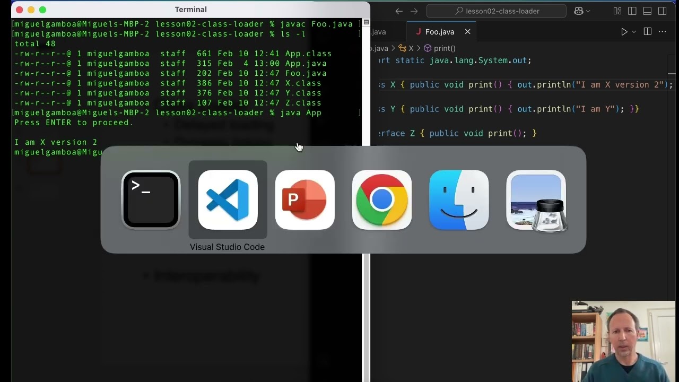Click the interface Z code line in editor
The image size is (679, 382).
[x=457, y=133]
